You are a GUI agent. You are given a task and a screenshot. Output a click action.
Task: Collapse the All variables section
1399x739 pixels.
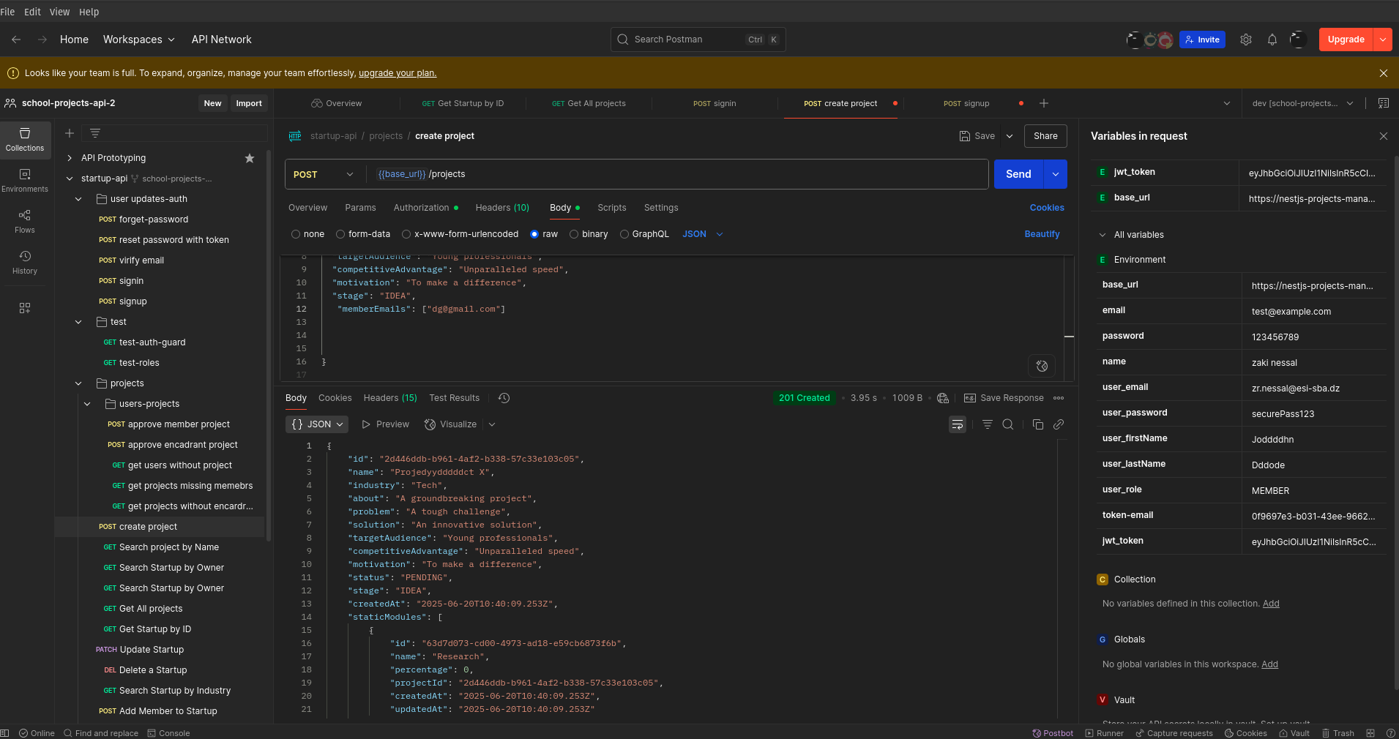(1103, 235)
